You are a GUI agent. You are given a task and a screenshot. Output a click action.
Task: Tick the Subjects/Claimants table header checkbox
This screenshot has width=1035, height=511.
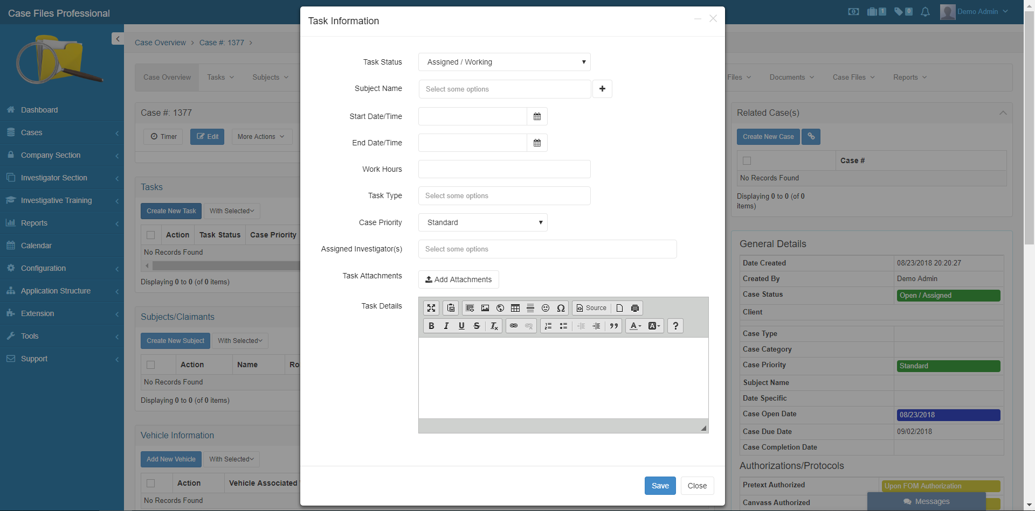pyautogui.click(x=151, y=365)
